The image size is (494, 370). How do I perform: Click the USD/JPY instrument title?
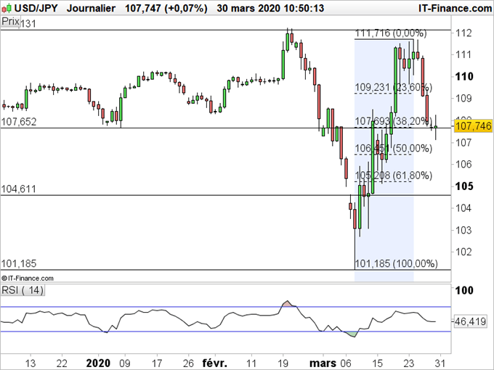point(36,8)
